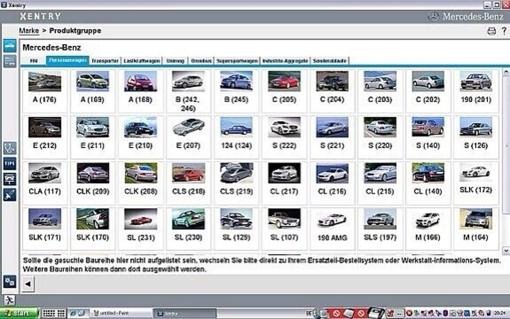Click the scrollbar up arrow
This screenshot has width=510, height=319.
pyautogui.click(x=506, y=72)
